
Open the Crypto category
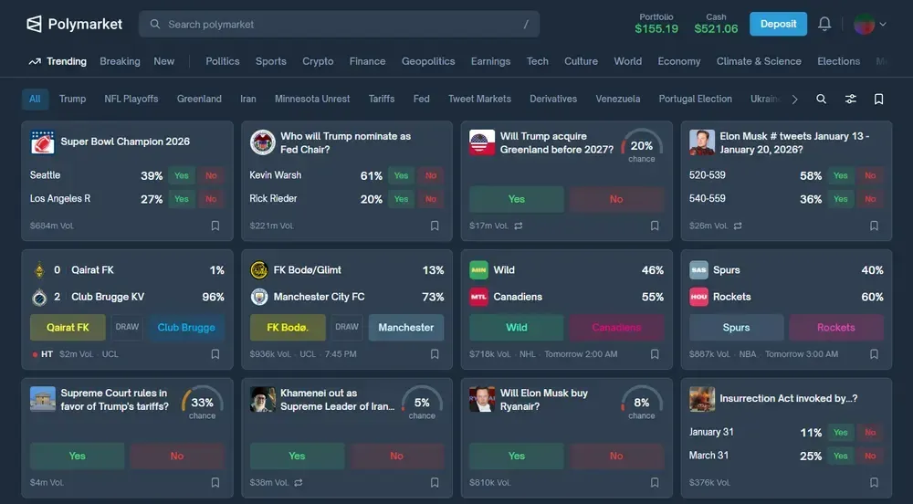318,61
